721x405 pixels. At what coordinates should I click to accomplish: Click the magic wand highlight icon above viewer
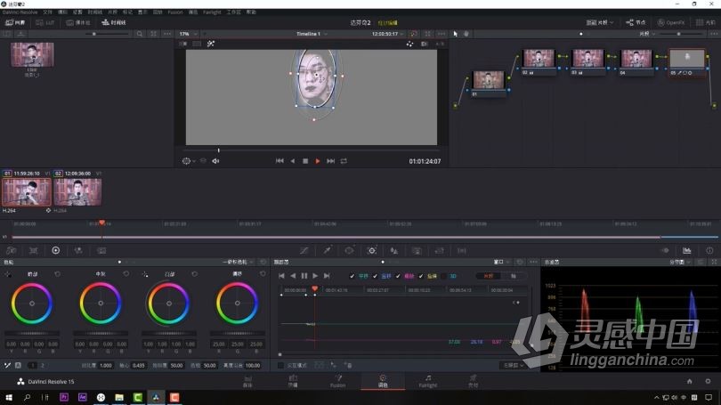click(x=211, y=44)
